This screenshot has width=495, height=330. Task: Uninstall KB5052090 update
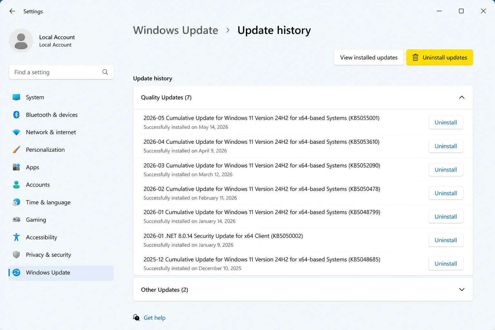coord(446,170)
